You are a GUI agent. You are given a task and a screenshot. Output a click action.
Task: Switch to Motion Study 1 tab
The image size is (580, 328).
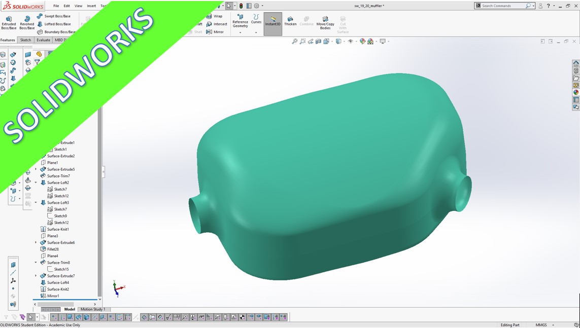pos(93,310)
